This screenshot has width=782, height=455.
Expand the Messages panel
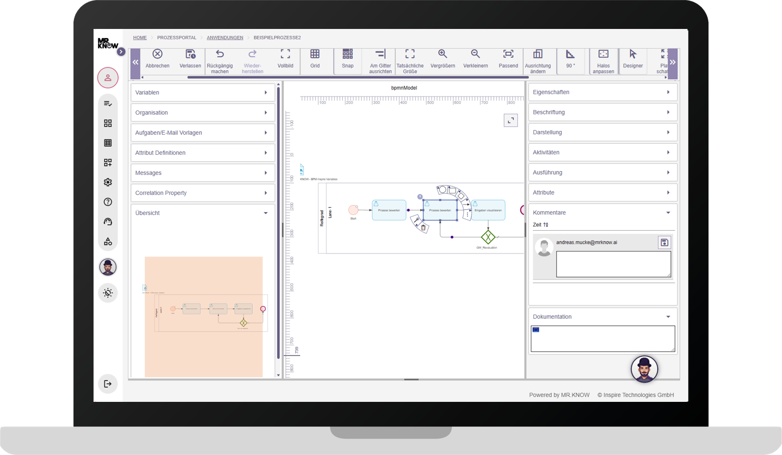203,173
